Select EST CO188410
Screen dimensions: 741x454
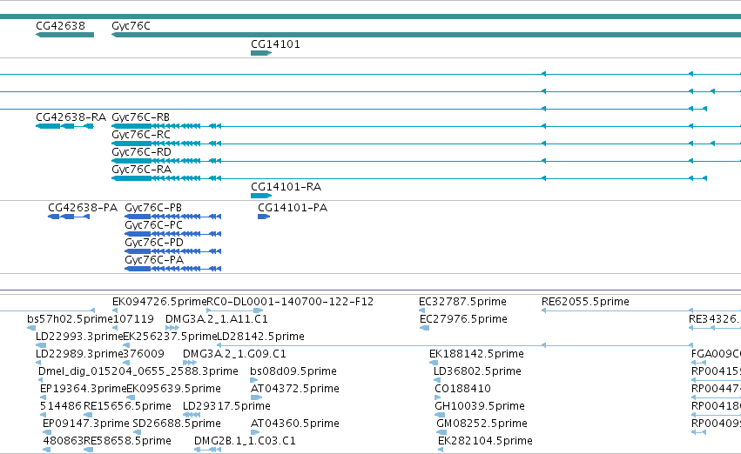pyautogui.click(x=462, y=389)
